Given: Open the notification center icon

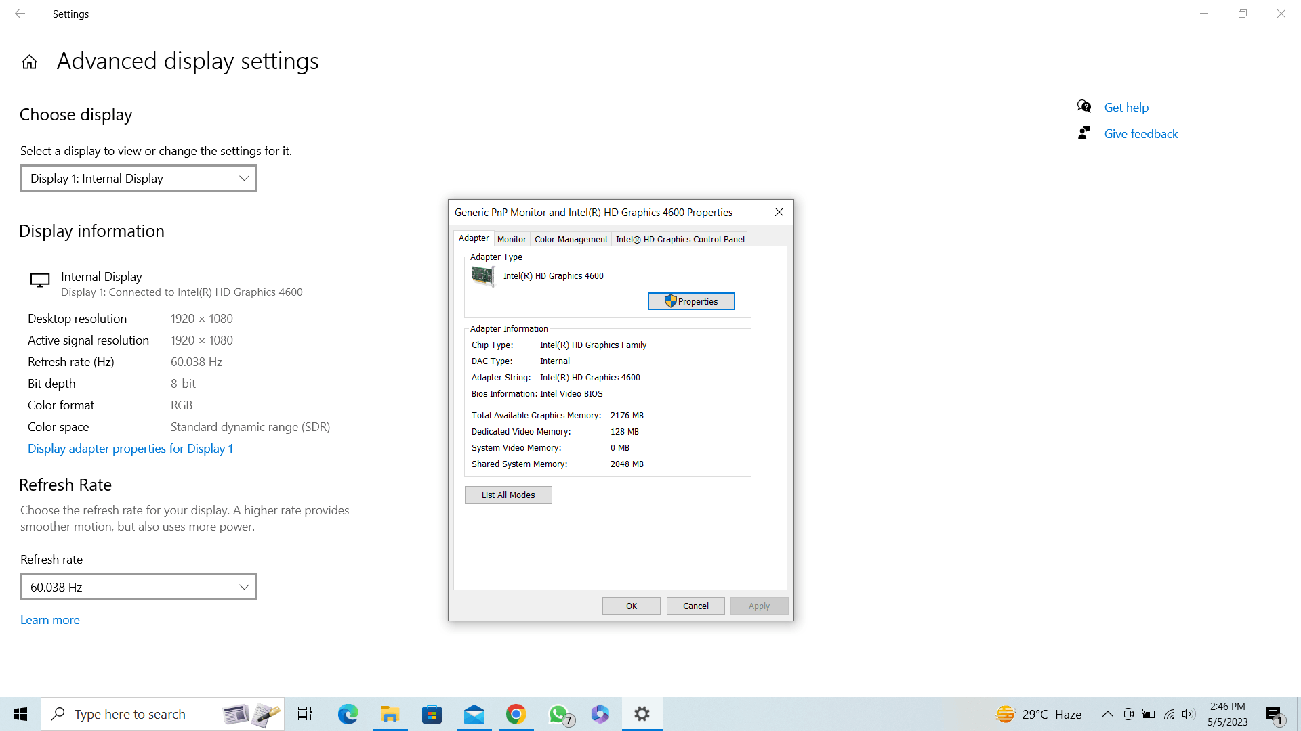Looking at the screenshot, I should click(1274, 714).
